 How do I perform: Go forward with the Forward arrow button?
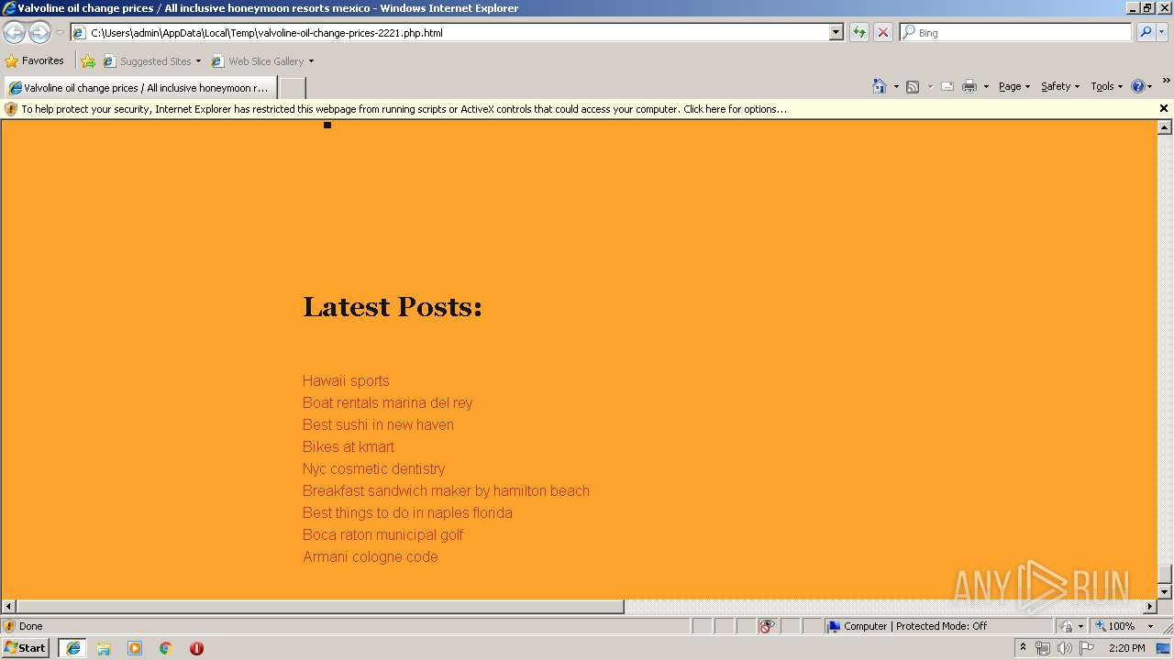[x=39, y=32]
